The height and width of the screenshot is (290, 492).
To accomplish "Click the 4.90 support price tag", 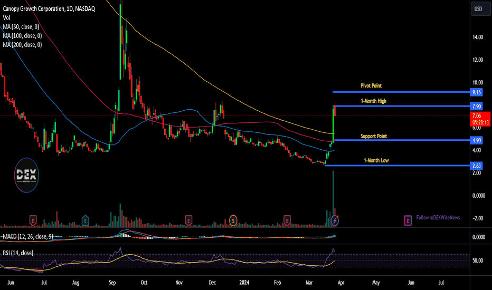I will (476, 140).
